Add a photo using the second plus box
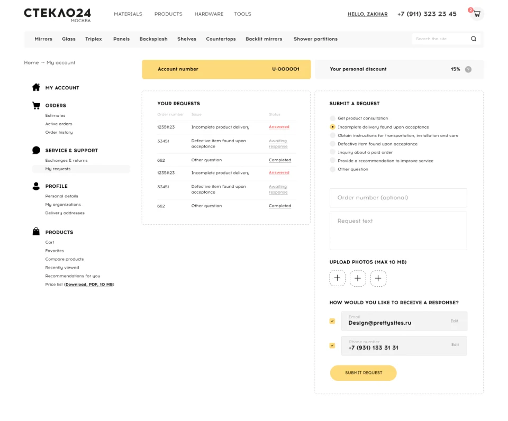Image resolution: width=508 pixels, height=421 pixels. point(358,278)
